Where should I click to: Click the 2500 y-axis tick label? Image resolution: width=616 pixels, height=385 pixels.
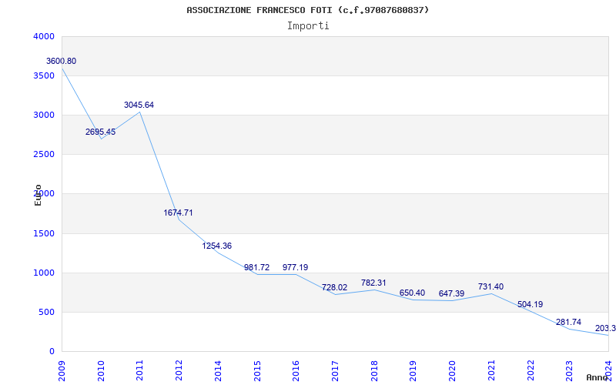(x=44, y=155)
